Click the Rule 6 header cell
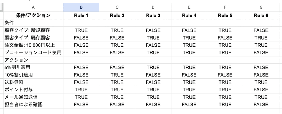 [x=261, y=15]
